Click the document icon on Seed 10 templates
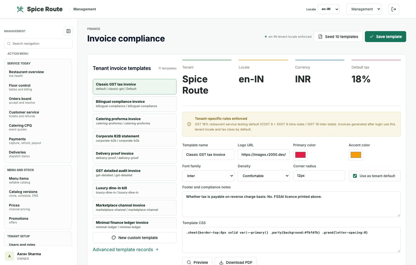This screenshot has width=416, height=265. coord(320,37)
